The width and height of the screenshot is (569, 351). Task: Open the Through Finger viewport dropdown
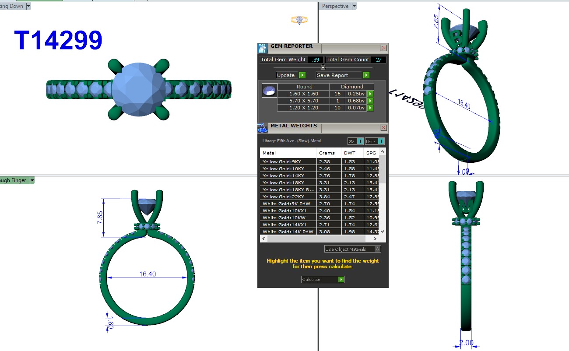[32, 180]
